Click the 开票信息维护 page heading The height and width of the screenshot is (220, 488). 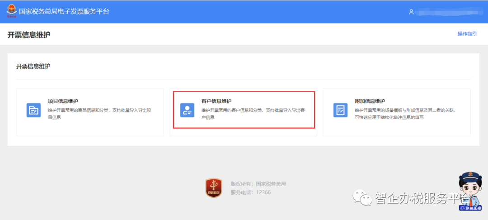coord(29,34)
